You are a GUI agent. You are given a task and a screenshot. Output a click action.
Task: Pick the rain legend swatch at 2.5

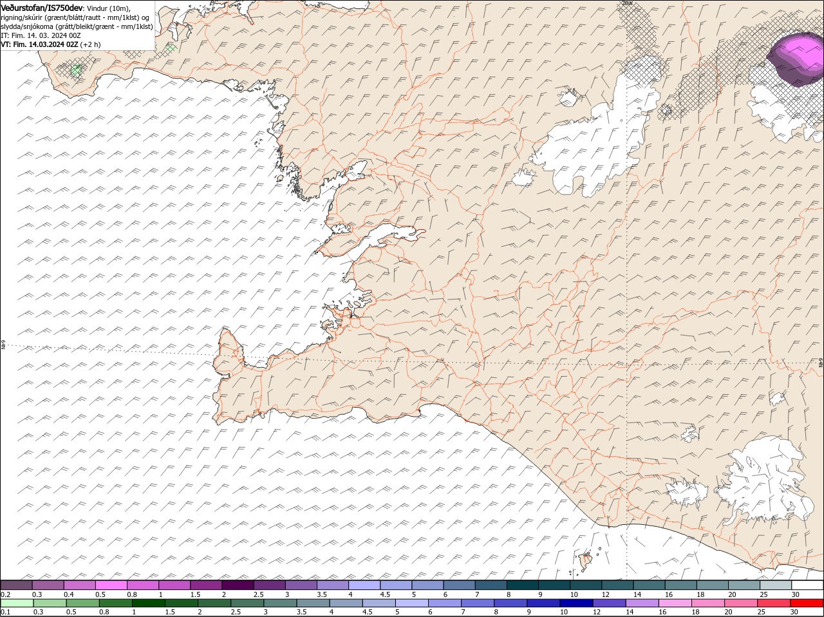(x=247, y=603)
